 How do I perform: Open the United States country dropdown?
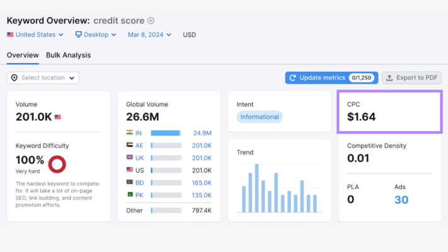coord(35,35)
